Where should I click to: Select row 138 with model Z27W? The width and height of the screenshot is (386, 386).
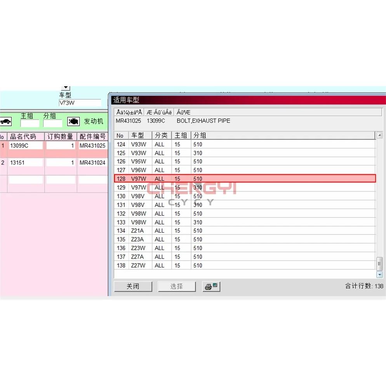[x=245, y=265]
